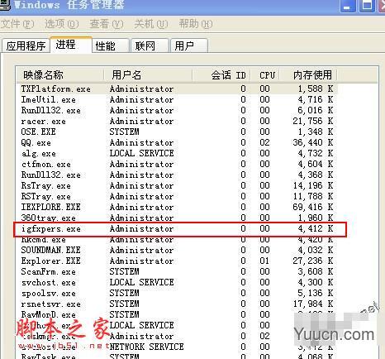Select RSTray.exe using 11,788 K

click(177, 197)
